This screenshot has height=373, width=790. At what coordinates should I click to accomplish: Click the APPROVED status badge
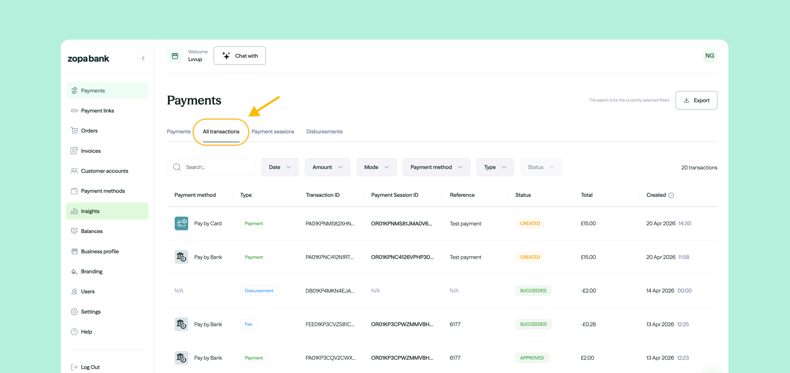[x=532, y=358]
